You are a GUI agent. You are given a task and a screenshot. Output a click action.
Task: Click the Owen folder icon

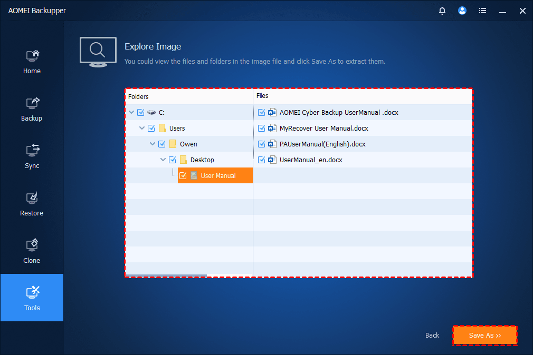173,144
